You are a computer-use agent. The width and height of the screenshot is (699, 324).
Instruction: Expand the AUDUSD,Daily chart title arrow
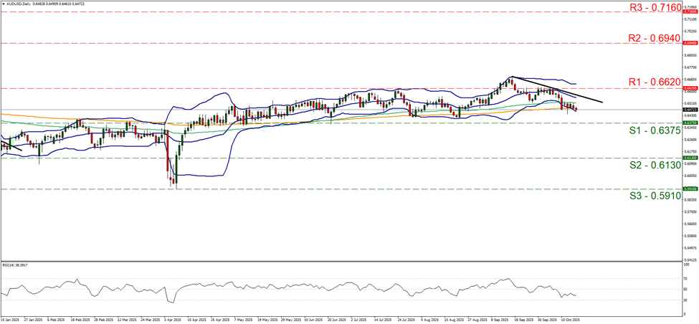point(4,5)
